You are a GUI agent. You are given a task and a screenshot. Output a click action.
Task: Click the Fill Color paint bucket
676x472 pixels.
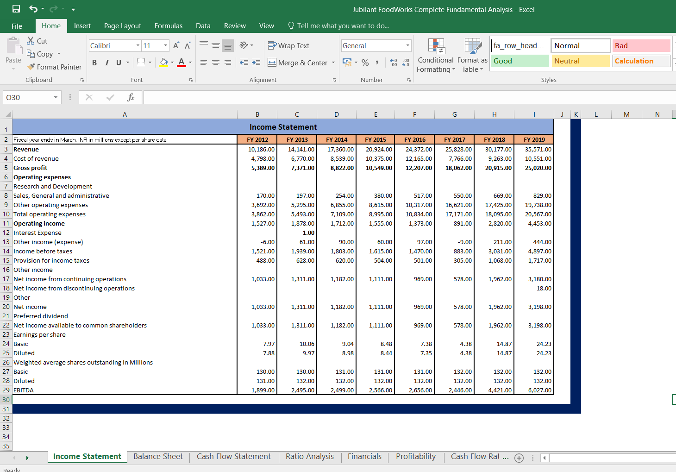(164, 62)
